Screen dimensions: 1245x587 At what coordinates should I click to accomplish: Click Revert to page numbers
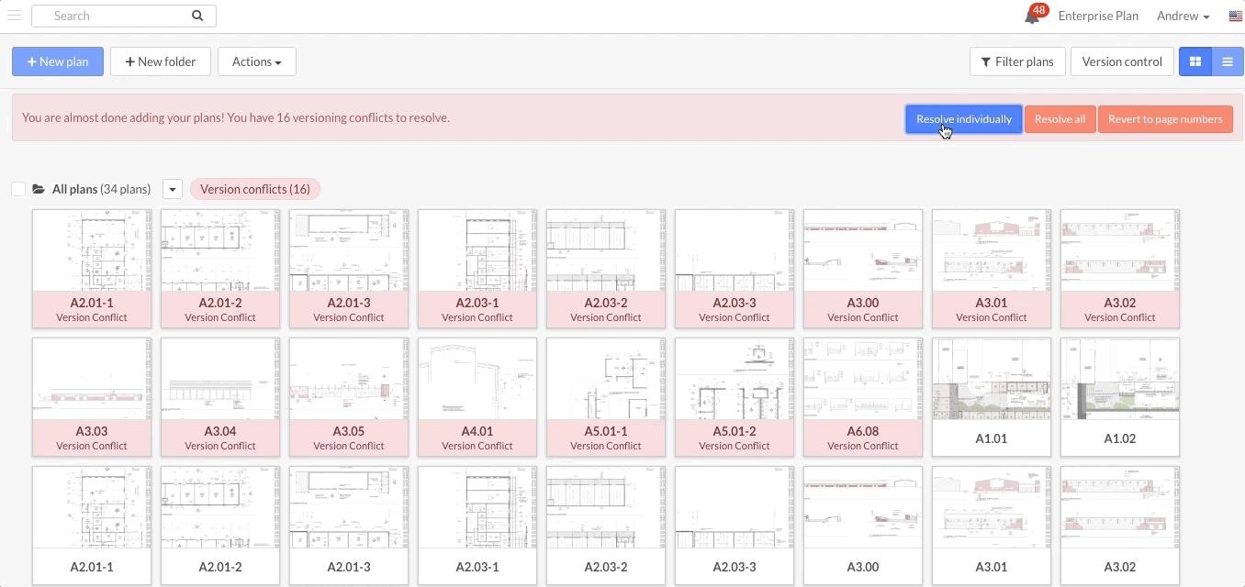click(x=1165, y=118)
